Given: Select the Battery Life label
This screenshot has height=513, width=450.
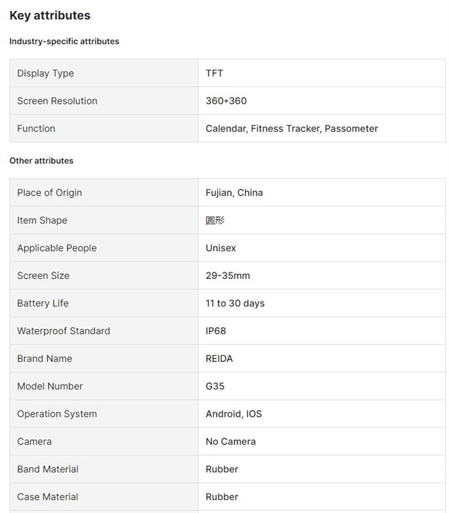Looking at the screenshot, I should pos(43,303).
